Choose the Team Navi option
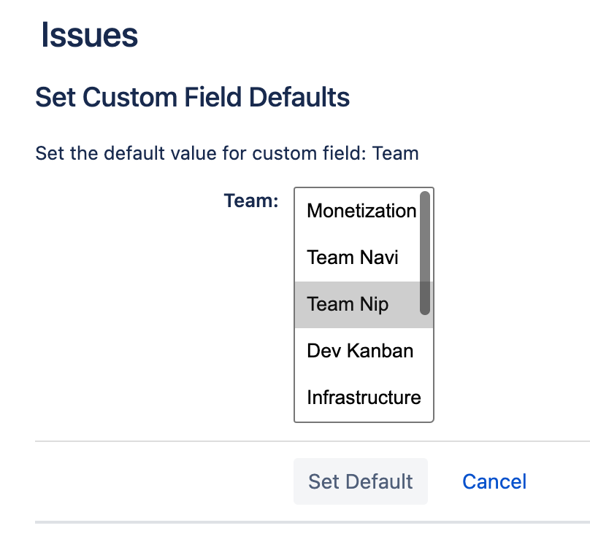Image resolution: width=590 pixels, height=547 pixels. click(x=353, y=257)
